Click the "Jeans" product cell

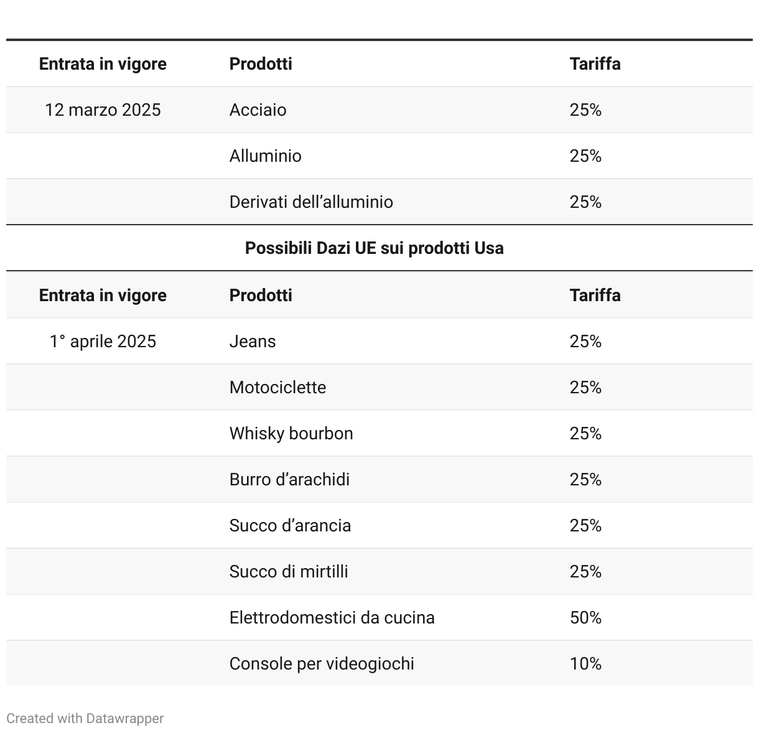(x=252, y=342)
